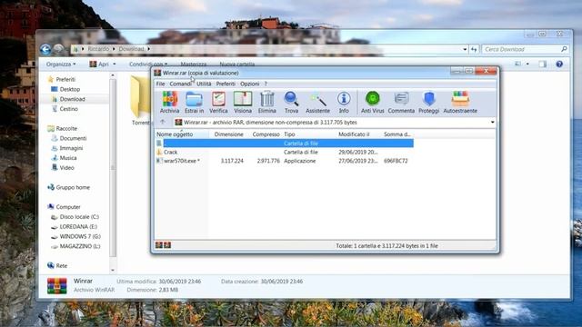Open the Comandi menu

(180, 84)
